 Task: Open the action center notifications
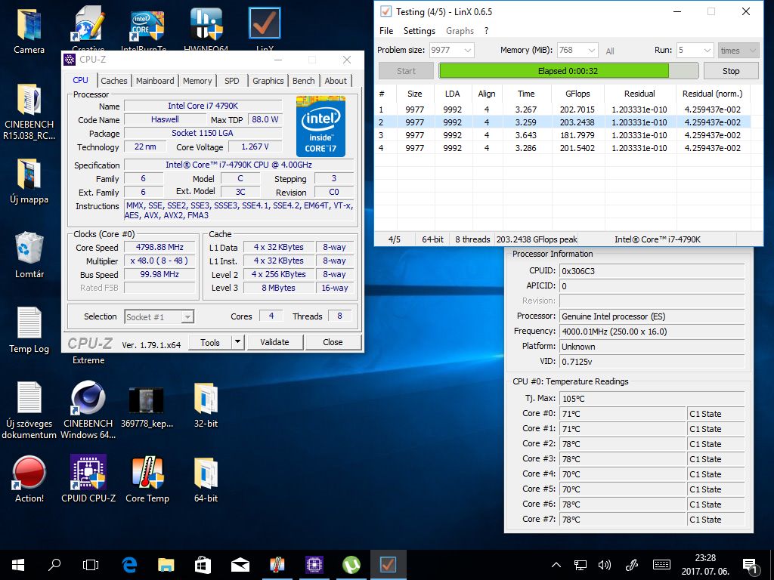coord(751,566)
